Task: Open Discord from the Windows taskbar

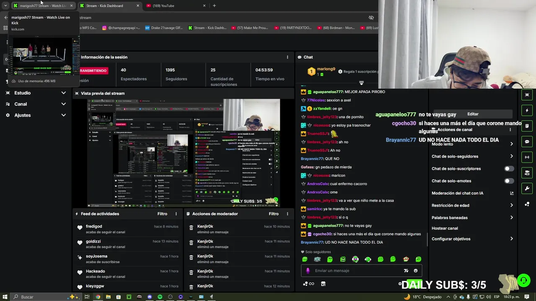Action: 149,297
